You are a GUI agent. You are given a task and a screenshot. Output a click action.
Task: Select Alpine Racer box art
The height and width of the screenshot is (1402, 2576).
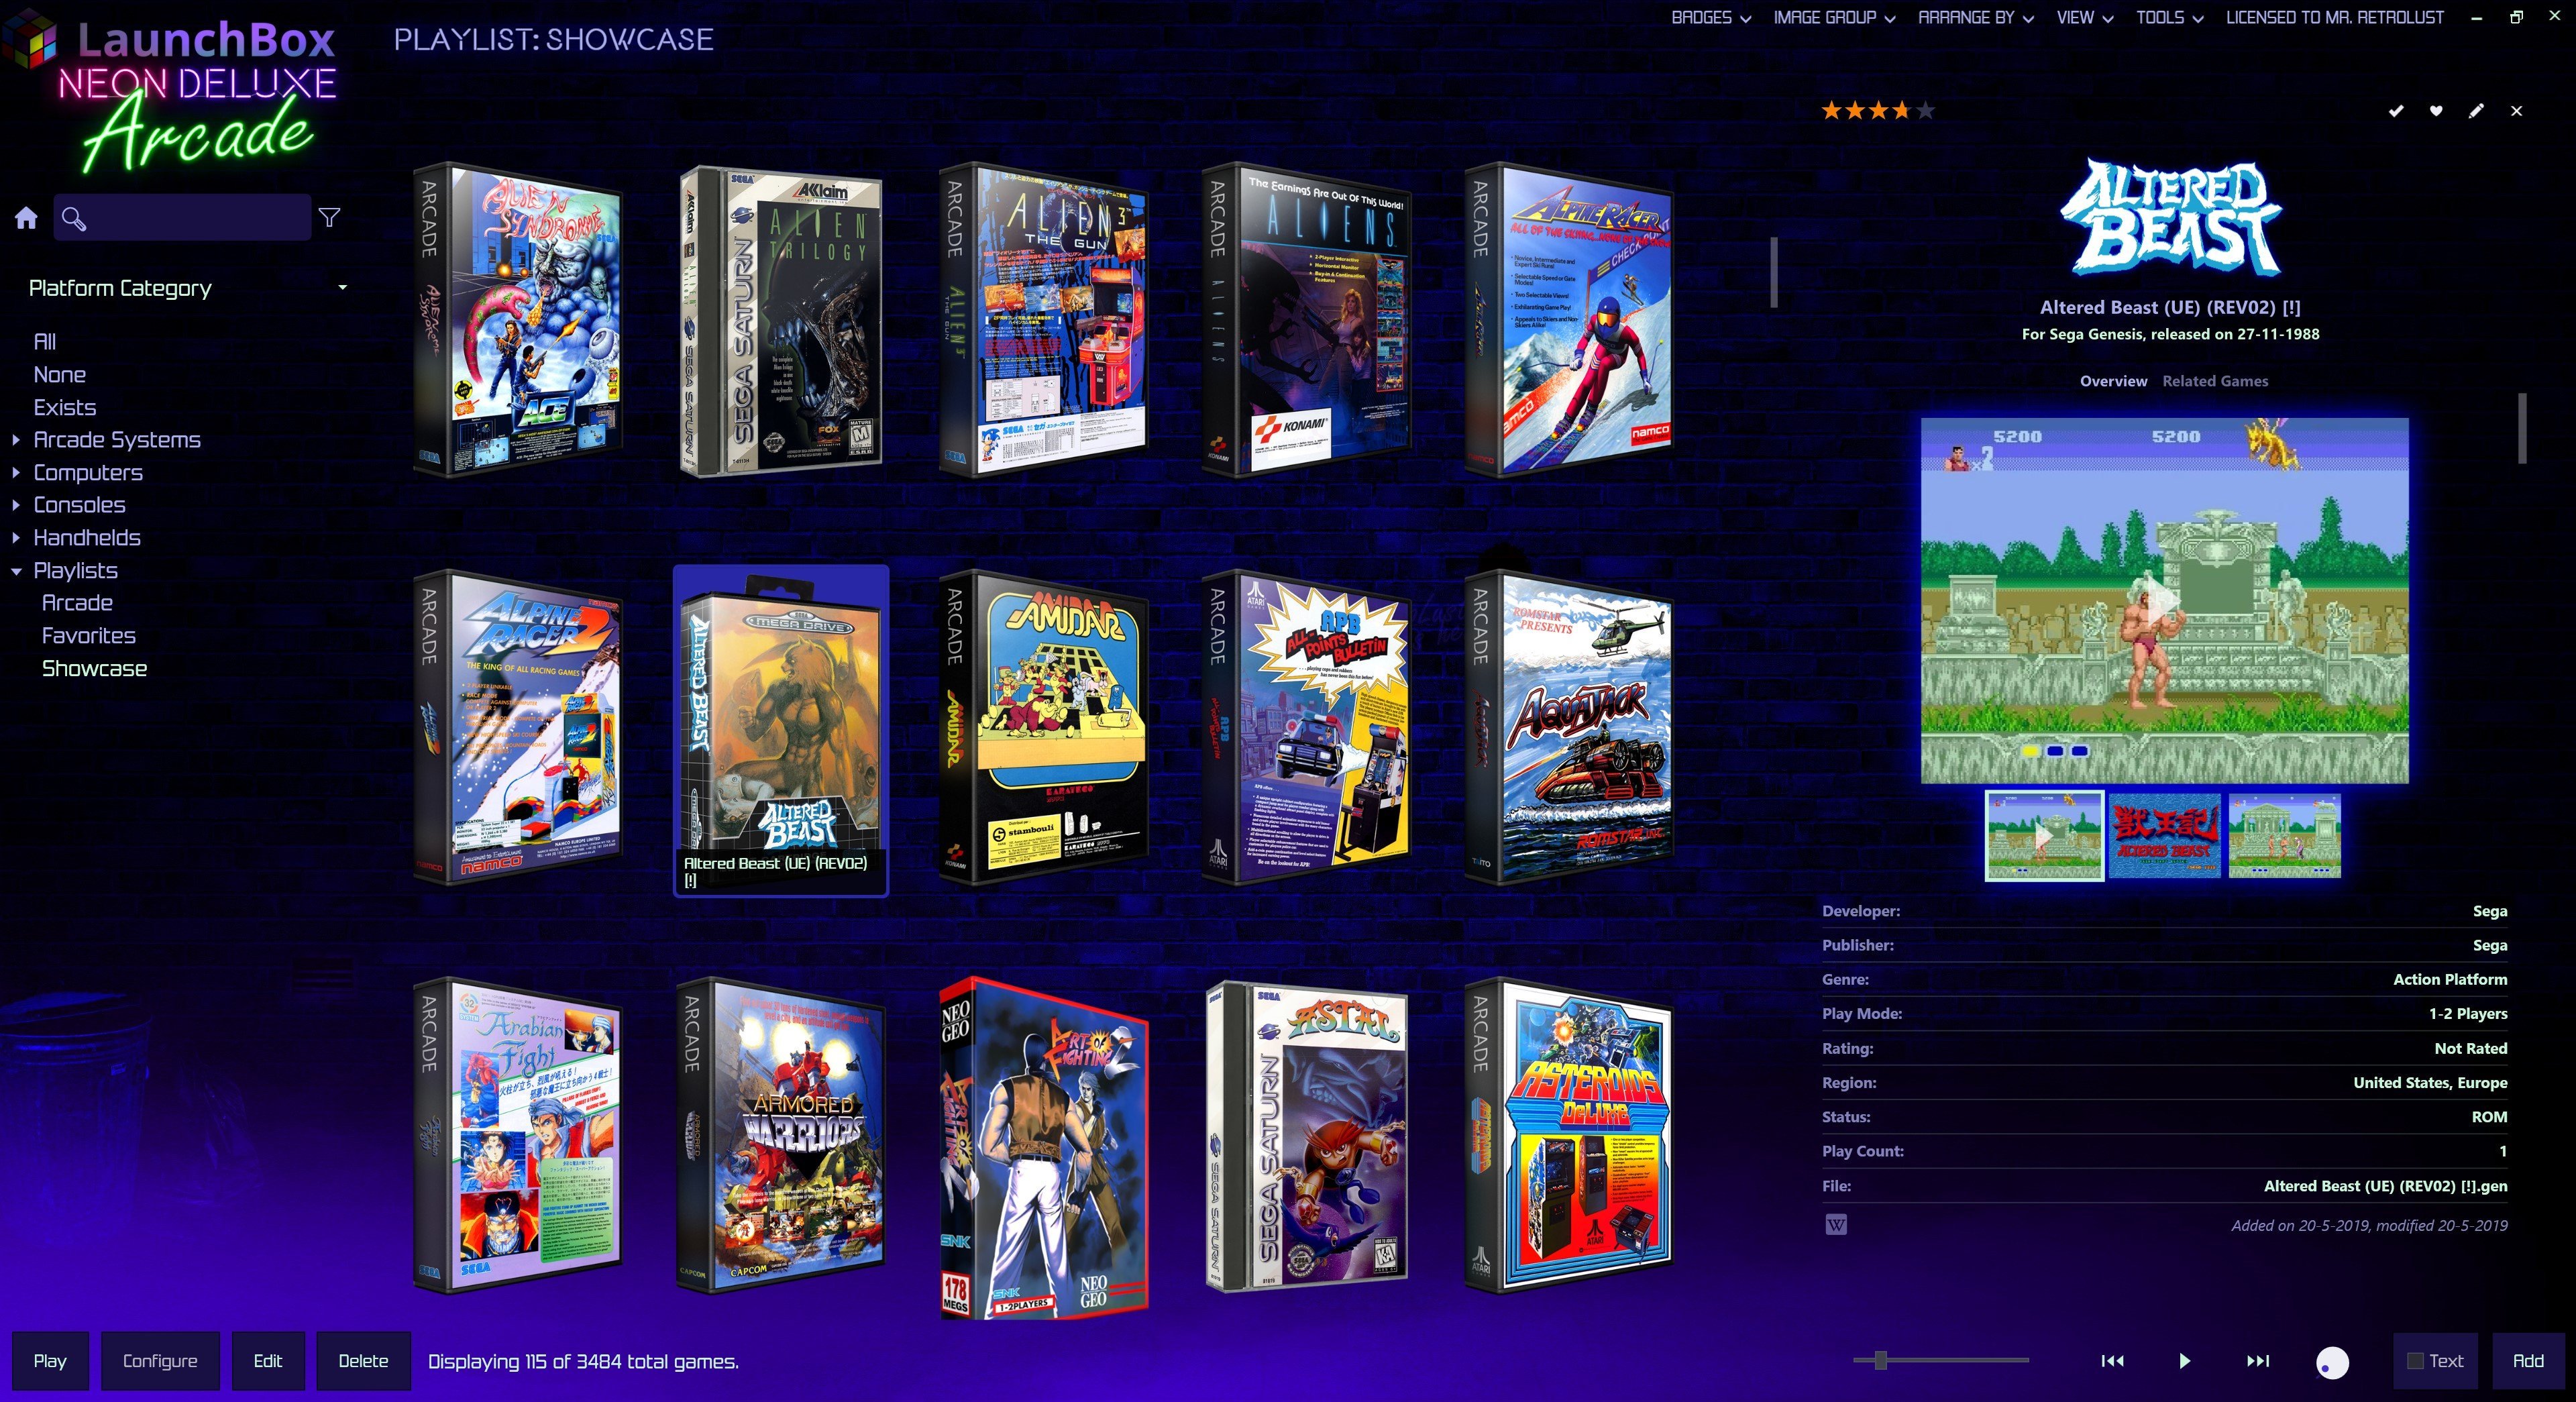pyautogui.click(x=1569, y=319)
